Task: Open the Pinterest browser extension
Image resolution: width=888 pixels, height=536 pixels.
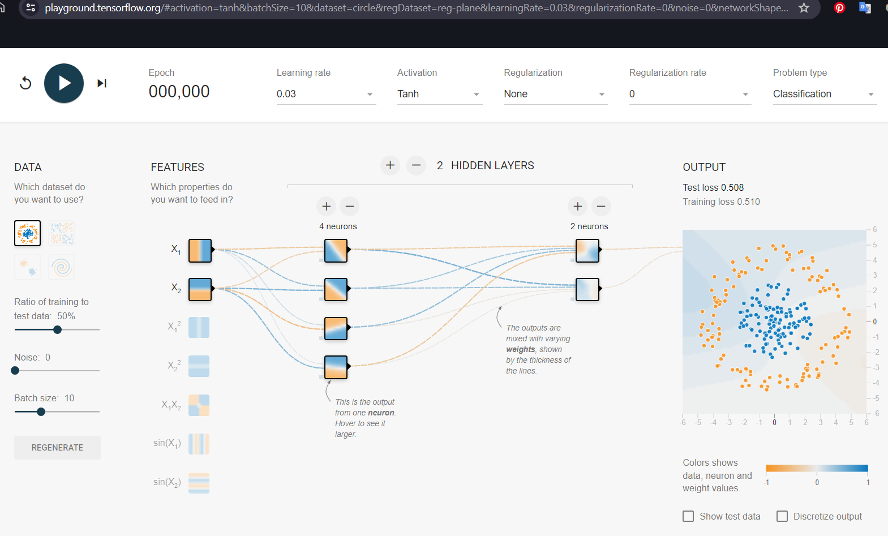Action: (x=839, y=8)
